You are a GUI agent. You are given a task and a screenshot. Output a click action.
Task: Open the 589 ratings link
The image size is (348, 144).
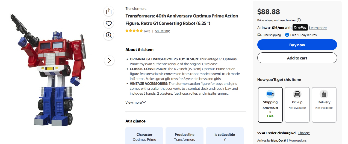pyautogui.click(x=163, y=31)
